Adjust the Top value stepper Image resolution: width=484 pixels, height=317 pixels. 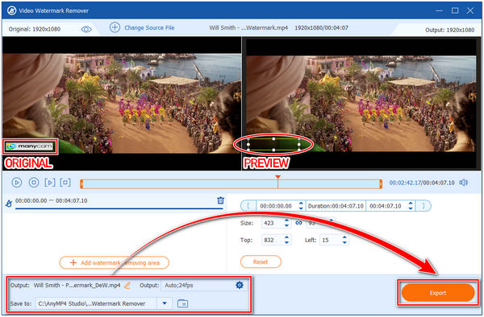coord(286,240)
